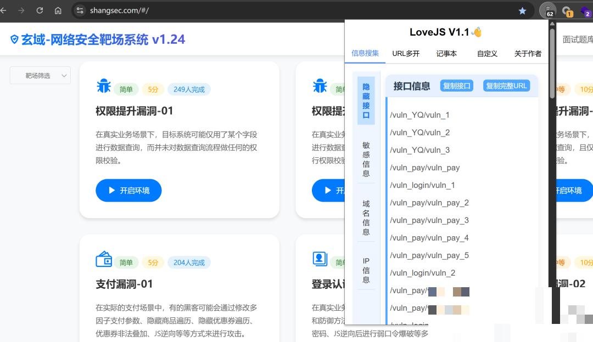The image size is (593, 342).
Task: Click the 接口信息 heading
Action: [x=411, y=86]
